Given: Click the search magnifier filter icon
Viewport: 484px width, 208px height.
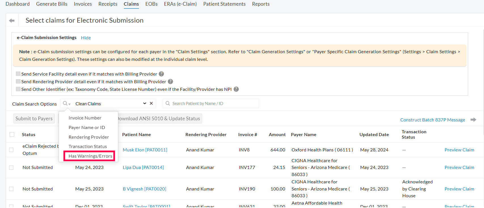Looking at the screenshot, I should click(66, 104).
